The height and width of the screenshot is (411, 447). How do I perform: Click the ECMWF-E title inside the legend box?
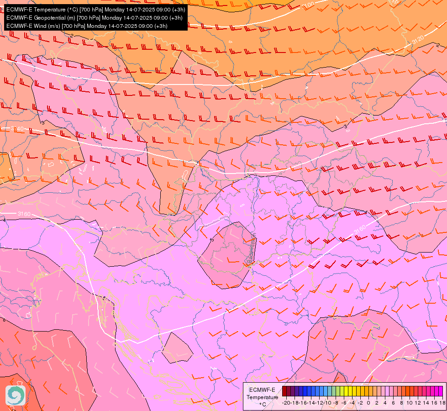pos(262,390)
